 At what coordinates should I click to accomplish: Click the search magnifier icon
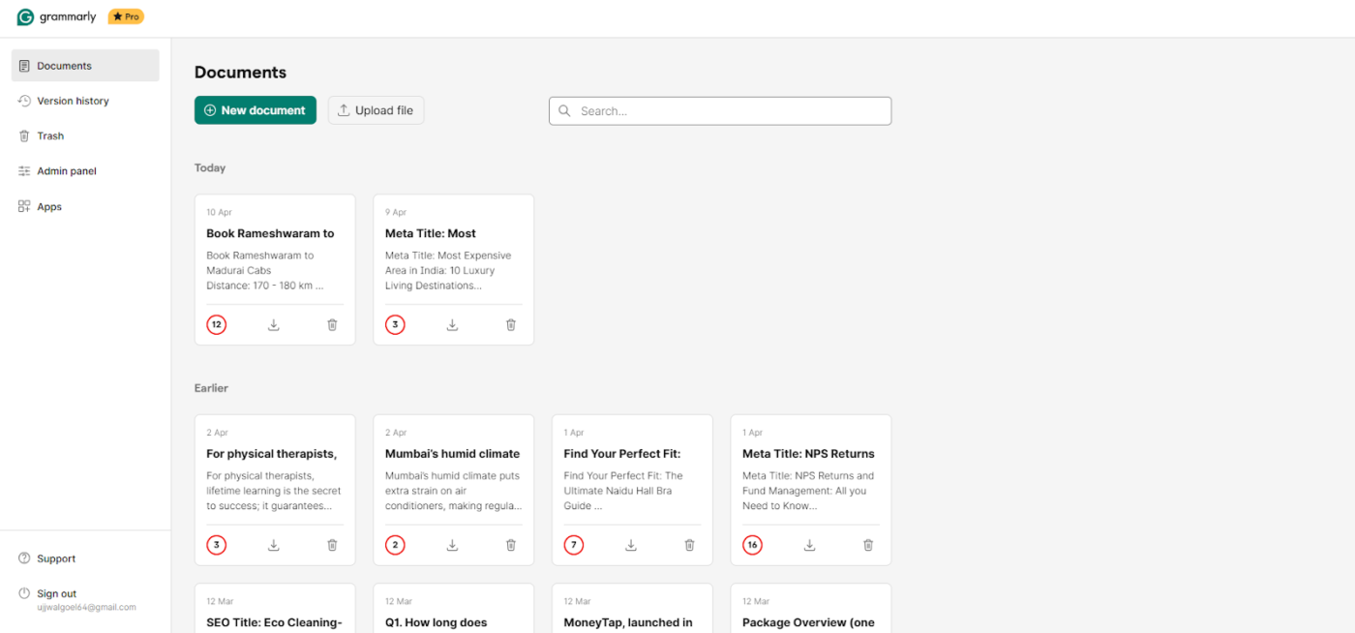pos(564,111)
